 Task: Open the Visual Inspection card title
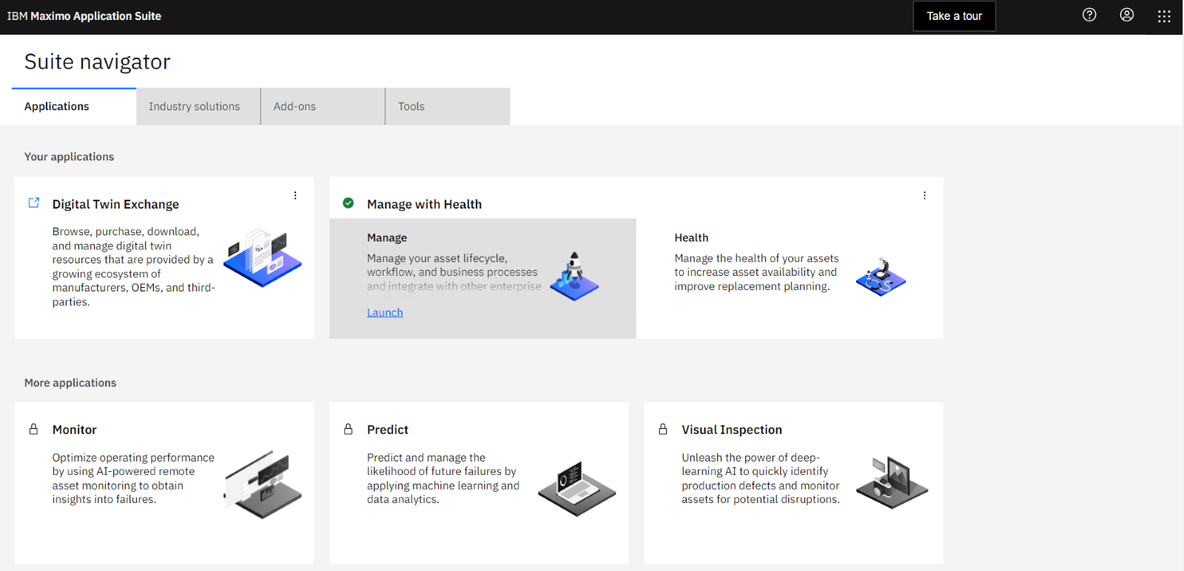click(732, 430)
